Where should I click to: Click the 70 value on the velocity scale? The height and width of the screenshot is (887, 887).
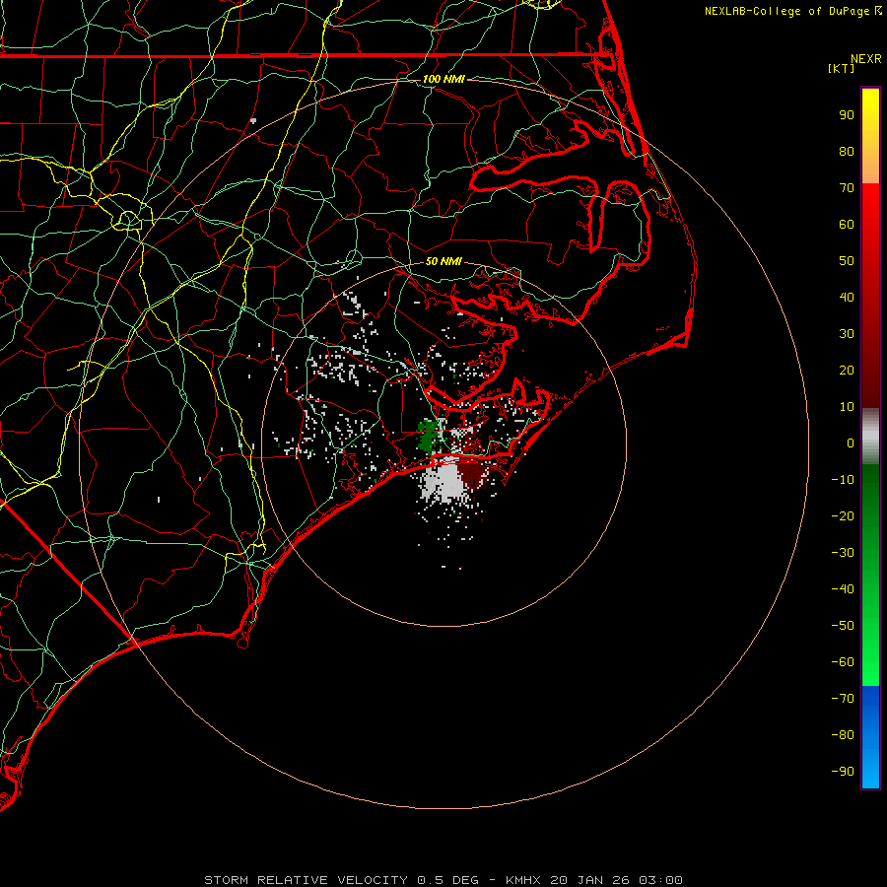coord(847,188)
